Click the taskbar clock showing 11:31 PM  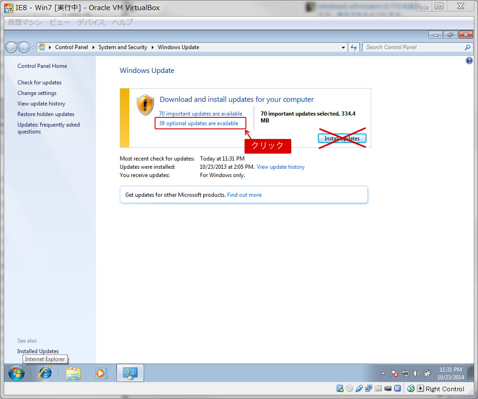450,373
